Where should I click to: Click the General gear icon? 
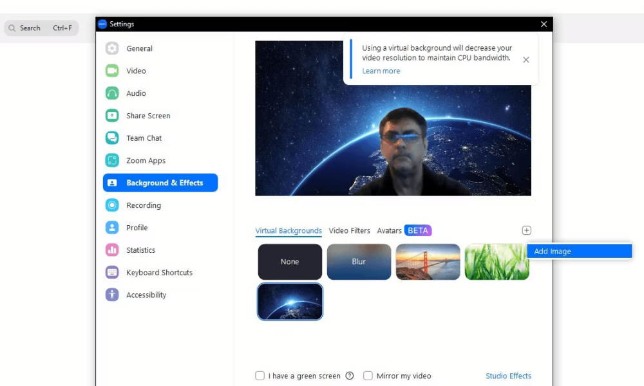pos(111,48)
